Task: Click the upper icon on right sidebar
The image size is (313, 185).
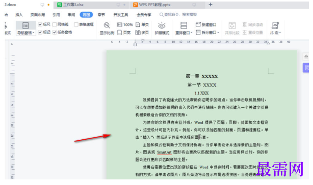Action: click(306, 57)
